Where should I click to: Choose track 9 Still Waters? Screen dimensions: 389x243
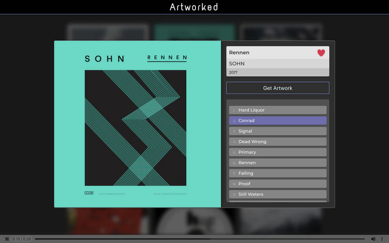click(278, 194)
